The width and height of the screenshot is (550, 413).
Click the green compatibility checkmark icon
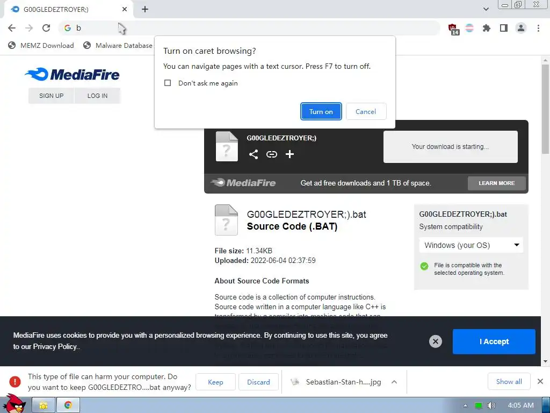pyautogui.click(x=424, y=266)
